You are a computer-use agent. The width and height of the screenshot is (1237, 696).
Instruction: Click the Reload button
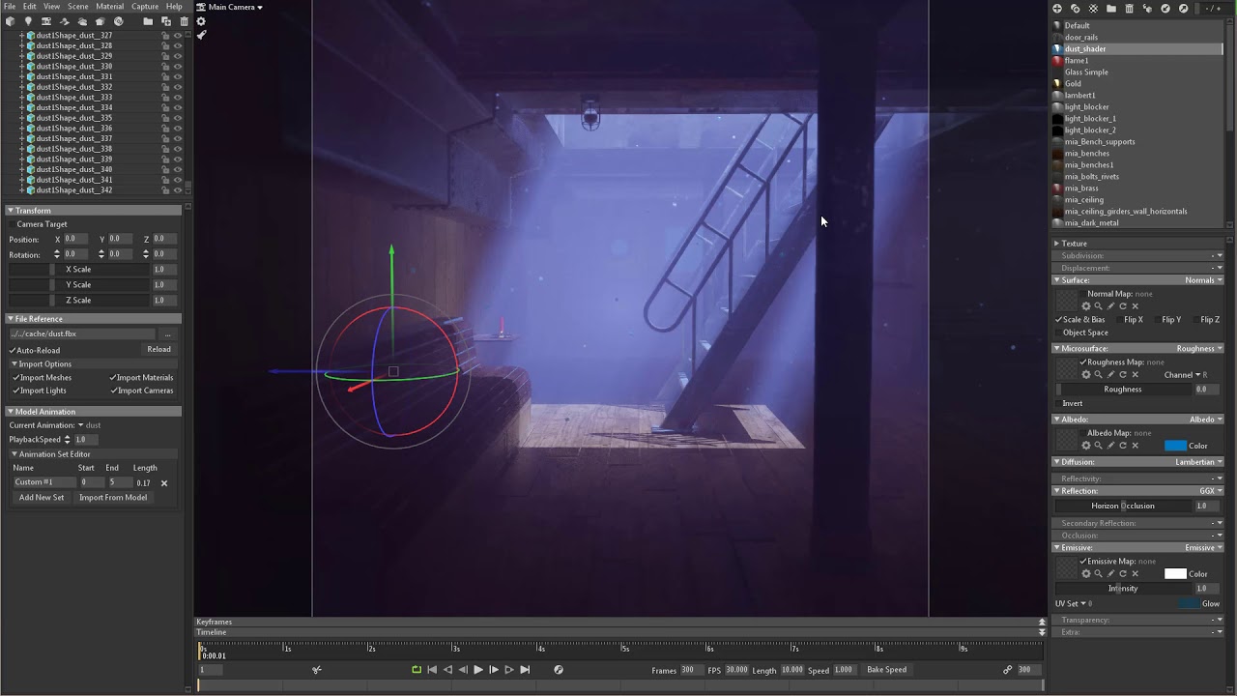pos(158,350)
